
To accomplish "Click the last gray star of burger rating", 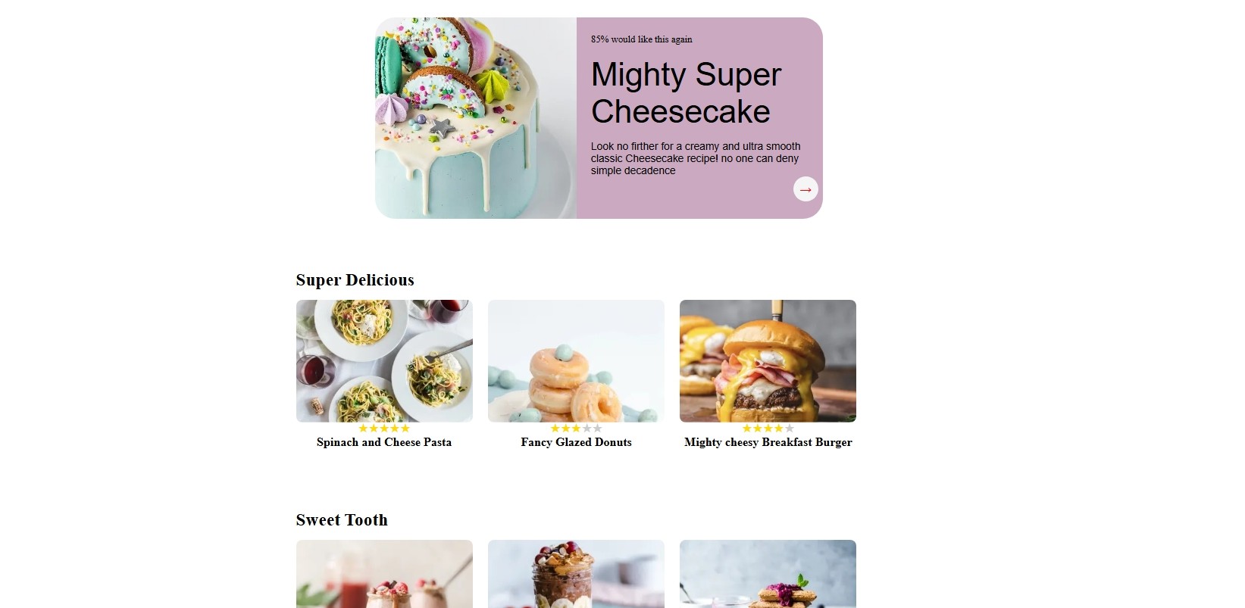I will point(789,429).
